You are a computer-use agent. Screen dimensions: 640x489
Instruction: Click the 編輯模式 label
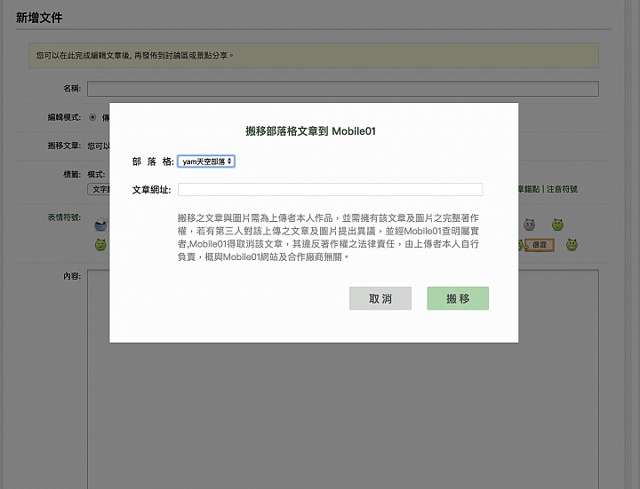[x=64, y=117]
